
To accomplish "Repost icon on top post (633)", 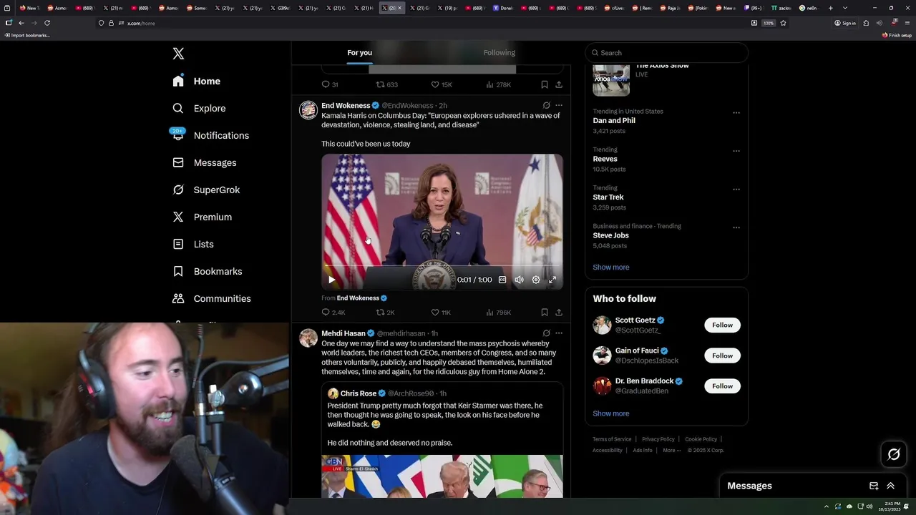I will coord(387,84).
